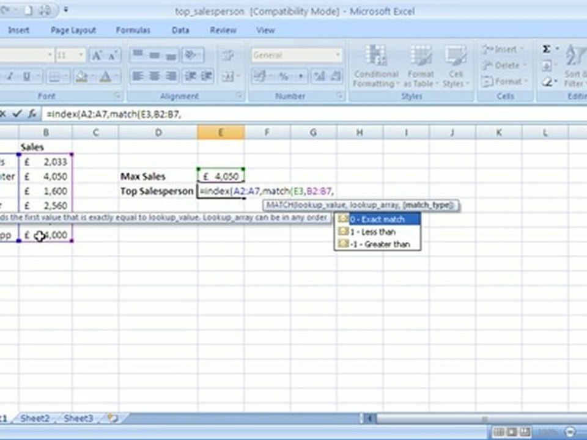Click Decrease Decimal icon
Screen dimensions: 587x440
[x=336, y=77]
